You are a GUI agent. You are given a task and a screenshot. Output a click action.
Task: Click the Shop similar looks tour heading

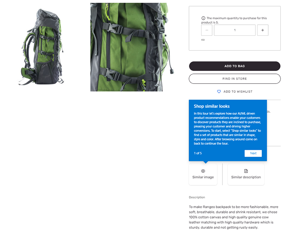coord(212,106)
